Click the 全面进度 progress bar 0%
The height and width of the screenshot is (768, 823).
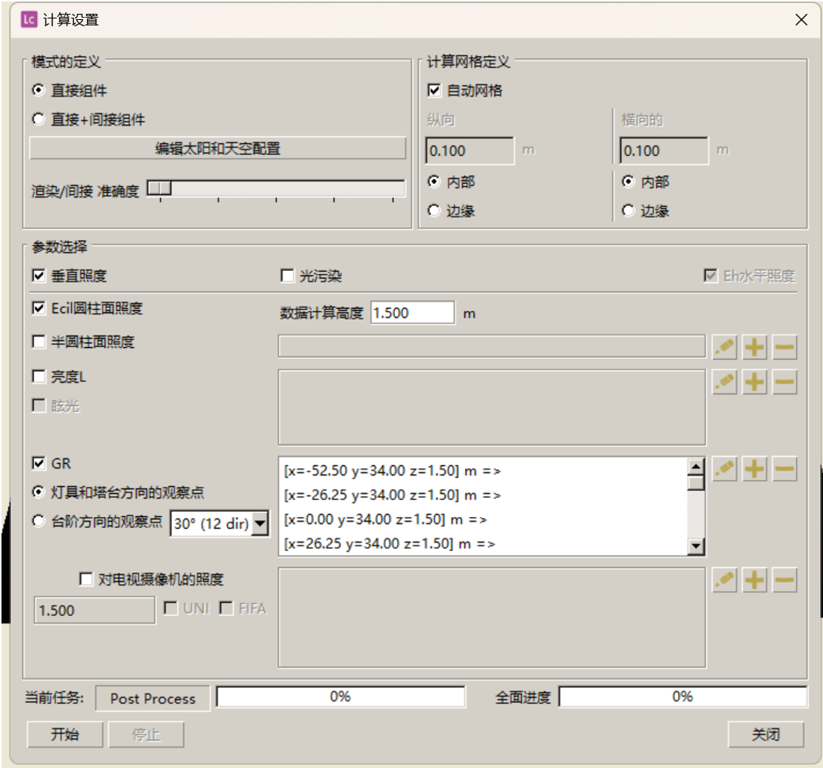click(x=683, y=696)
